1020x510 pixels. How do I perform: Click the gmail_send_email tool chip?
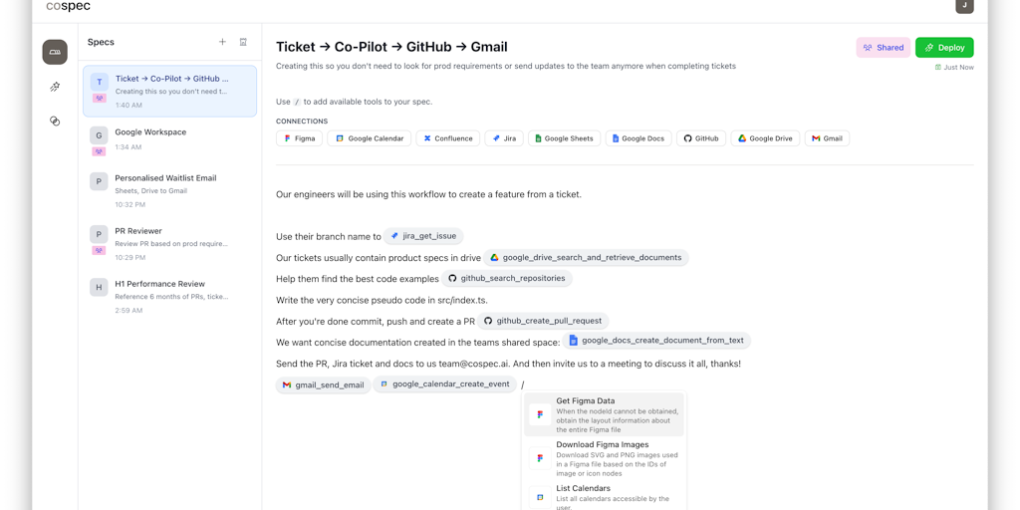(x=323, y=384)
